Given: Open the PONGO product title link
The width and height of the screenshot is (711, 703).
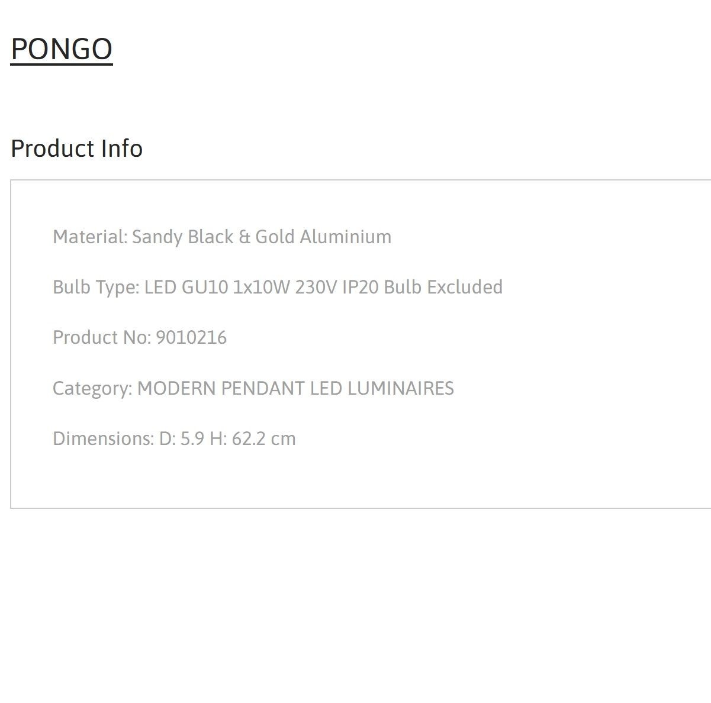Looking at the screenshot, I should [x=62, y=49].
